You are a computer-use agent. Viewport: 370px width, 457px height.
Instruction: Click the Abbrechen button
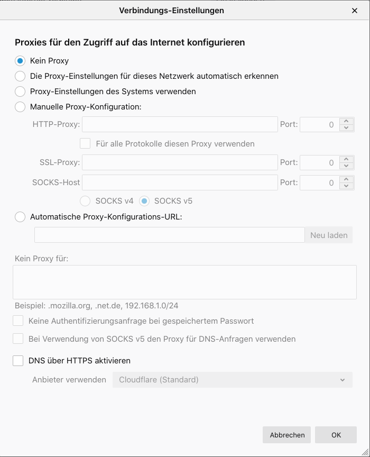click(287, 435)
